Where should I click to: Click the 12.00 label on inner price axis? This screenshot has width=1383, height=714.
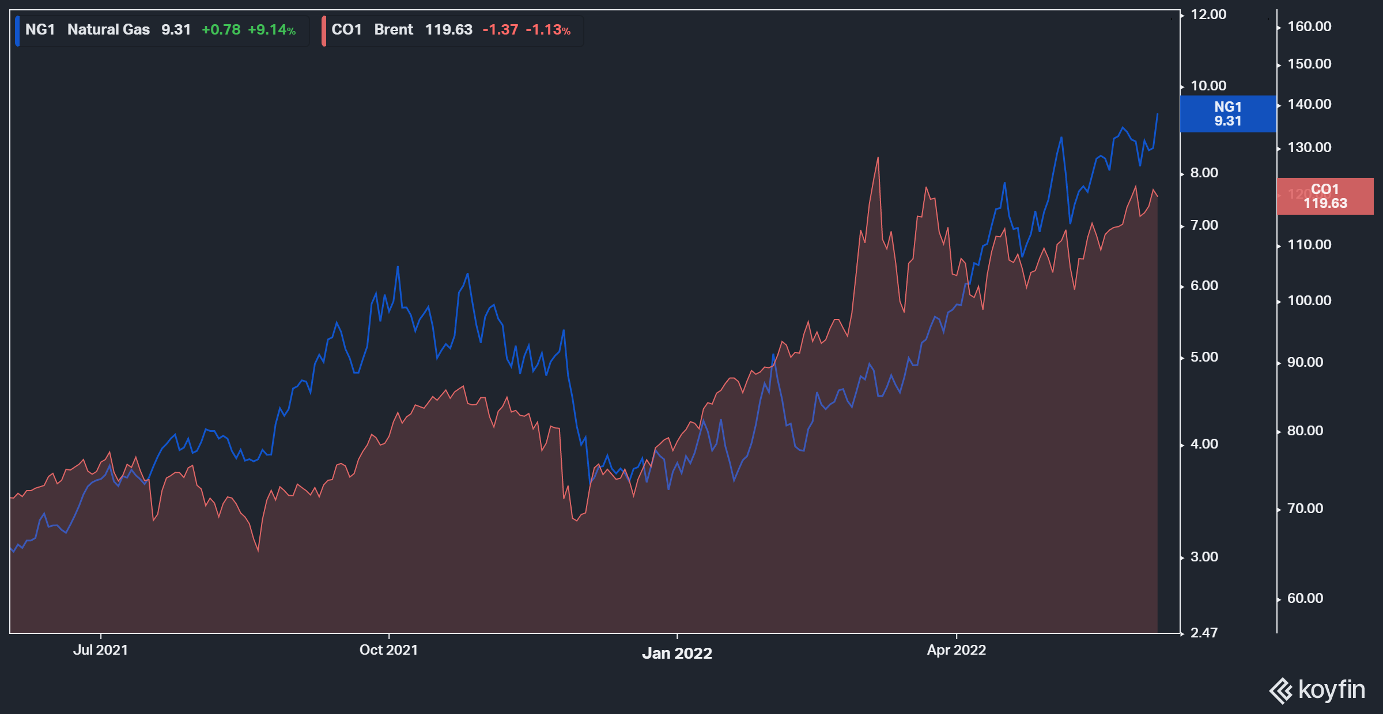(1208, 14)
